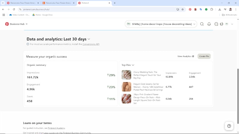Open the Classy Wedding Nails pin thumbnail
This screenshot has width=239, height=134.
(x=126, y=75)
